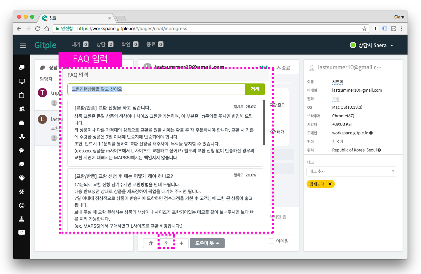Open the three-circles sidebar icon
The width and height of the screenshot is (421, 274).
point(22,137)
